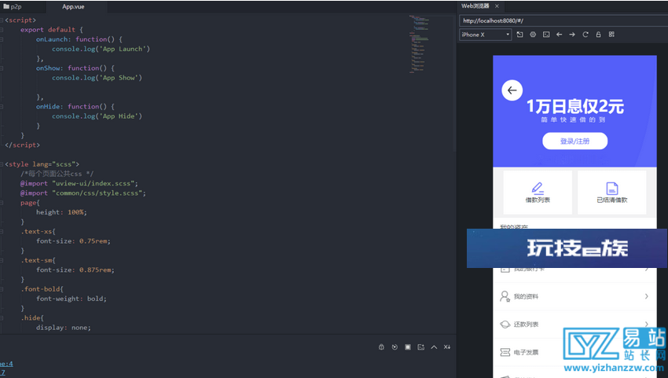Click the debug bug icon in console toolbar

381,347
